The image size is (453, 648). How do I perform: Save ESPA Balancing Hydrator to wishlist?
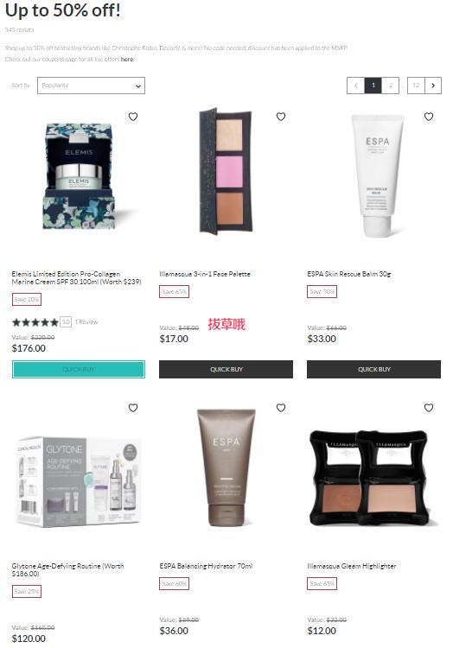tap(281, 408)
